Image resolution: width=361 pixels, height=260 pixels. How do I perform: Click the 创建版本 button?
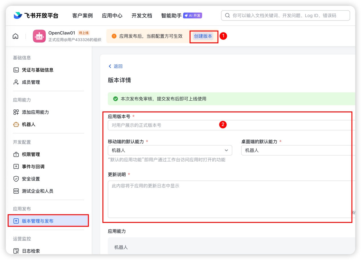[204, 36]
